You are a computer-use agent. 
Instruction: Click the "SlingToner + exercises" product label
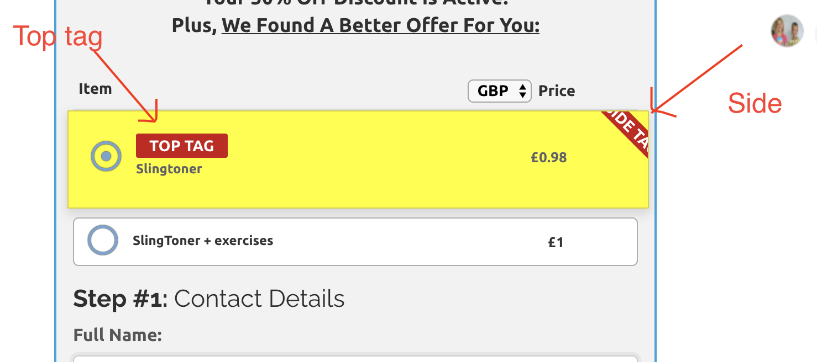coord(203,241)
